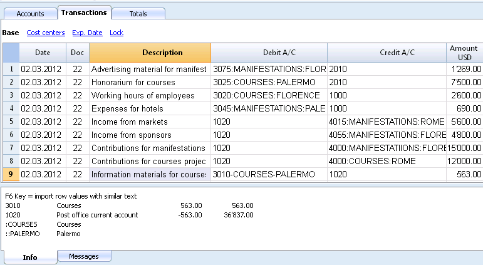Click Doc cell '22' in row 5
The image size is (483, 265).
pyautogui.click(x=77, y=122)
